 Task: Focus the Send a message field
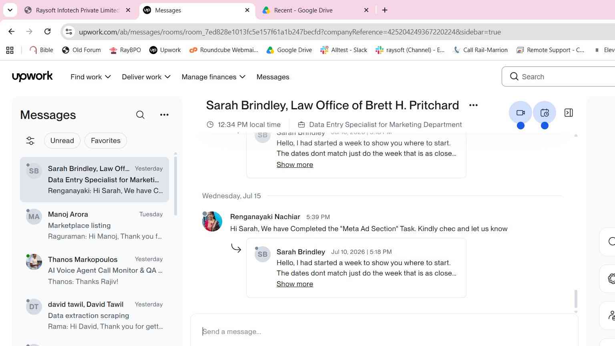click(x=384, y=332)
